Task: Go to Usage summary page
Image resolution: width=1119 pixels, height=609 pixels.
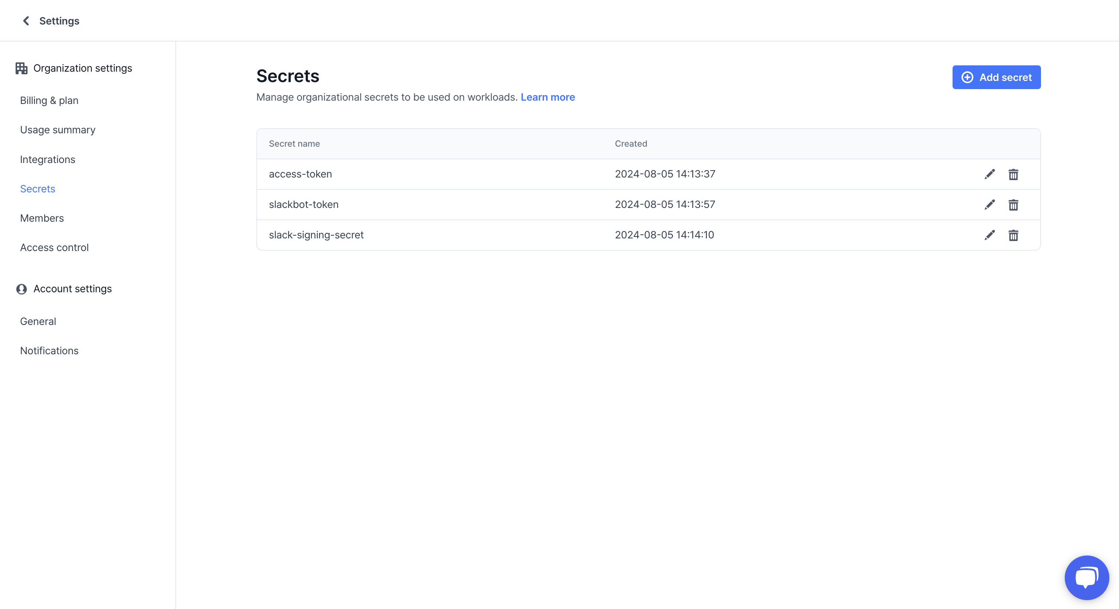Action: pos(57,130)
